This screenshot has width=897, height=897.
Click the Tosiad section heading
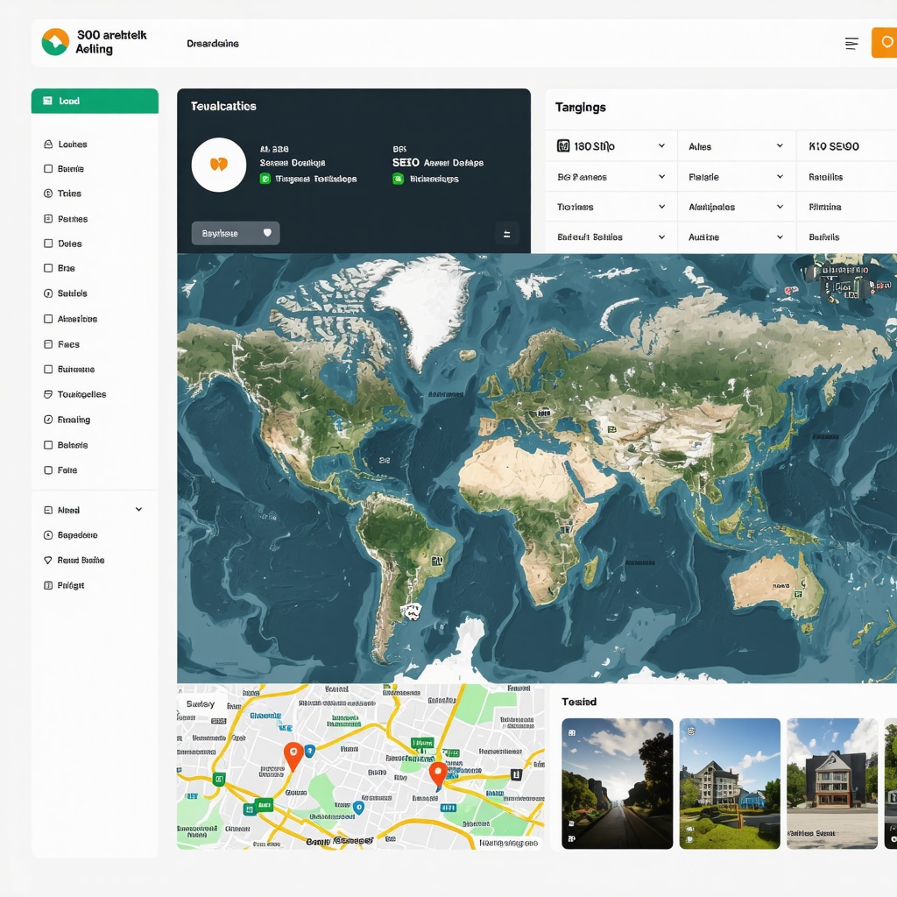[x=579, y=702]
